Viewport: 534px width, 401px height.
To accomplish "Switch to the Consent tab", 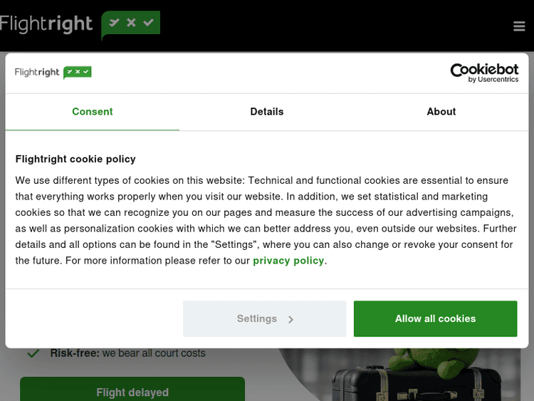I will (93, 112).
